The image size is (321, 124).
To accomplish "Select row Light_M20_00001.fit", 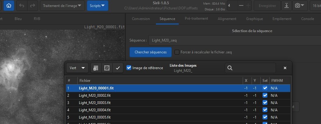I will coord(178,88).
